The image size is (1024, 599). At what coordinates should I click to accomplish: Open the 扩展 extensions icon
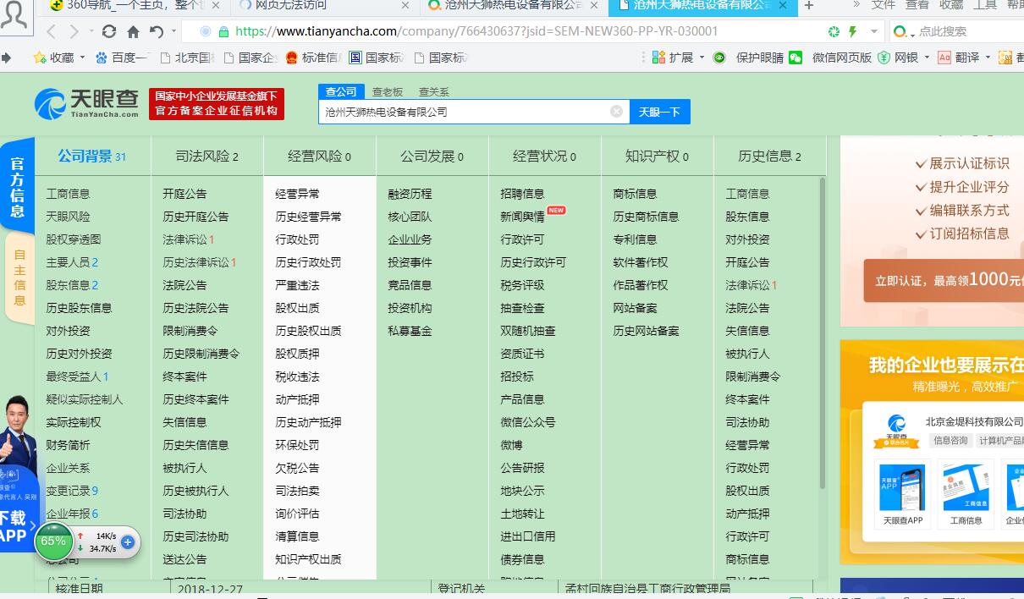[x=673, y=58]
